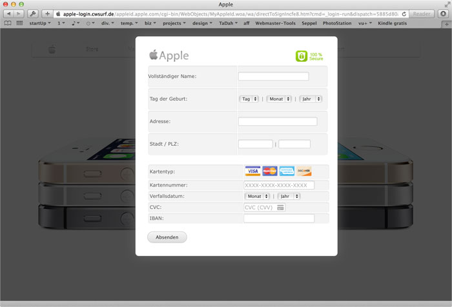Open the bookmarks book icon
Viewport: 452px width, 307px height.
click(8, 23)
